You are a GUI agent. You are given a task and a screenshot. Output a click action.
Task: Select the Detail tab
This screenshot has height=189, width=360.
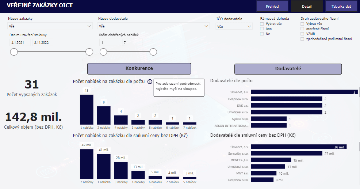coord(307,6)
